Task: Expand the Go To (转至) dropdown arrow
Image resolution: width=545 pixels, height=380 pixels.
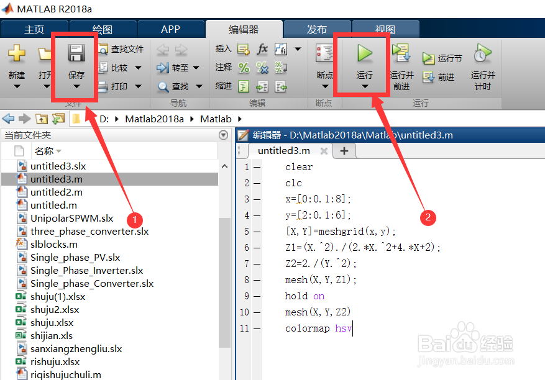Action: pyautogui.click(x=196, y=68)
